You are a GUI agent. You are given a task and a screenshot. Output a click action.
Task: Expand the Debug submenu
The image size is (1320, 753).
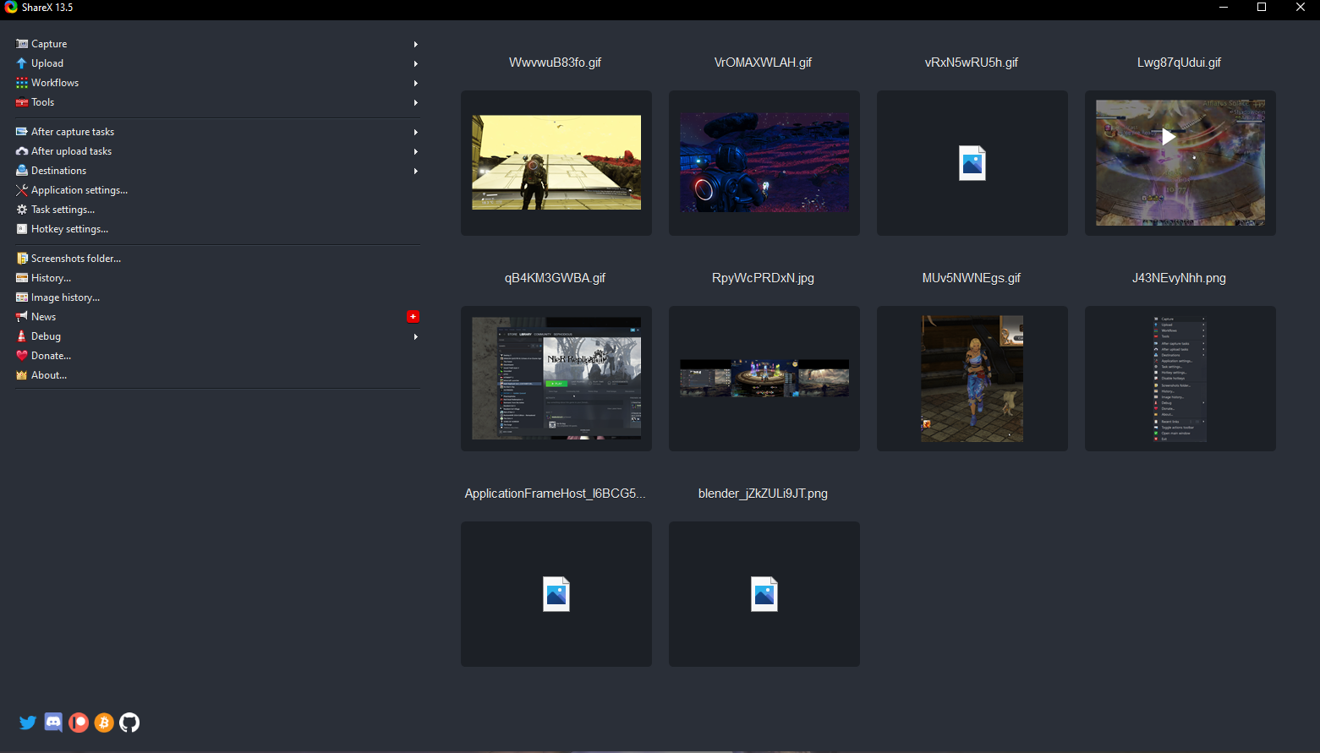415,336
